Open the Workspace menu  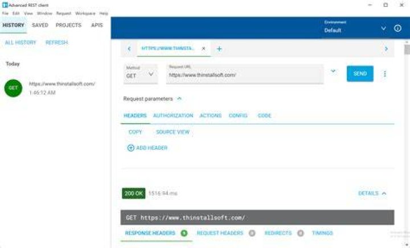85,13
